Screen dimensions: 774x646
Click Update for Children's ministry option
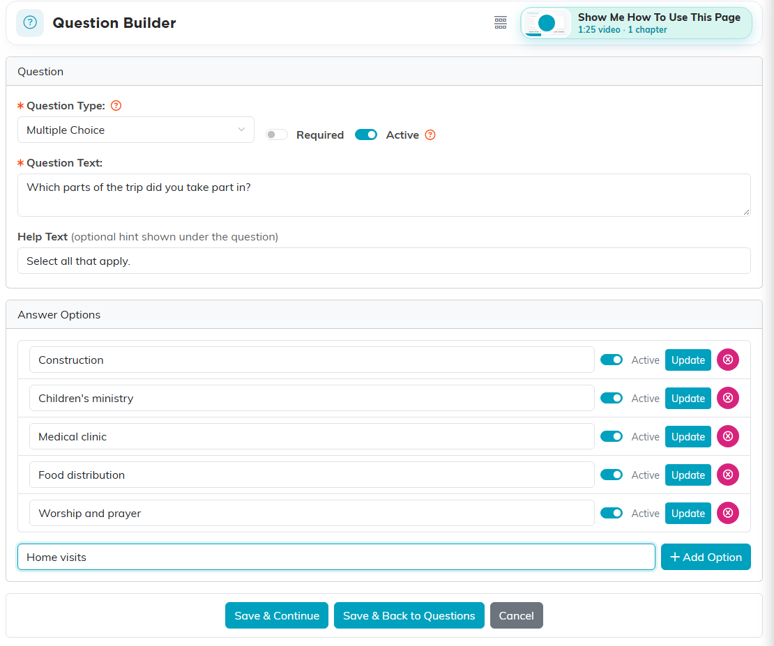[688, 398]
